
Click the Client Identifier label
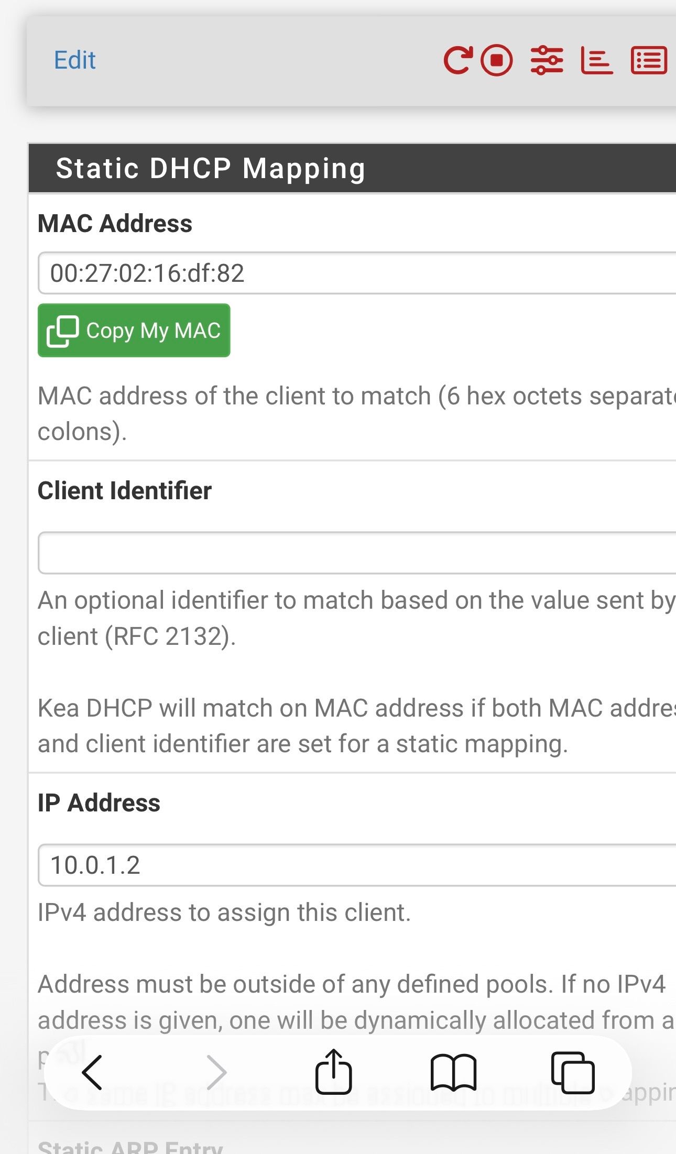[x=125, y=491]
